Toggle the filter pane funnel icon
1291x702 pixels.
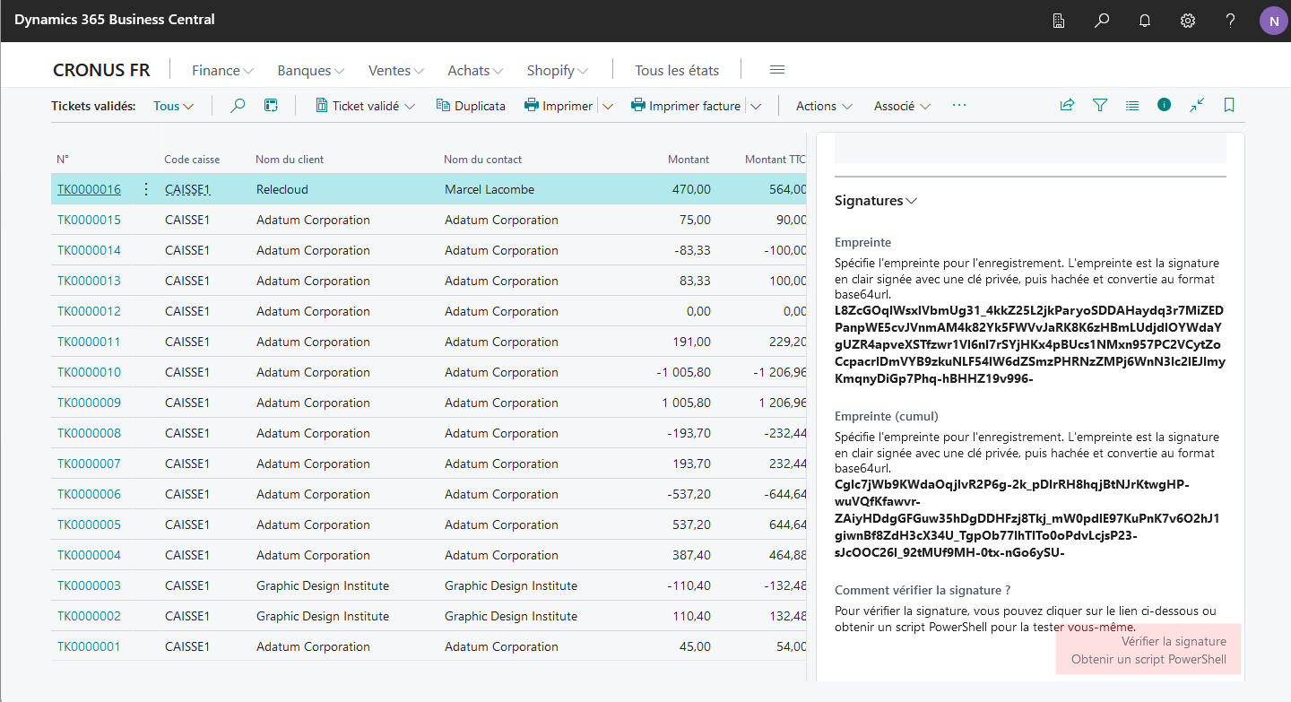point(1100,105)
